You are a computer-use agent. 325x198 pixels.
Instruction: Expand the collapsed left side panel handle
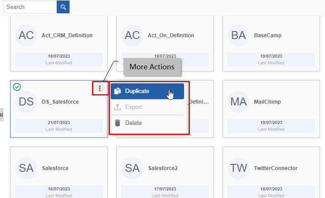click(x=2, y=115)
